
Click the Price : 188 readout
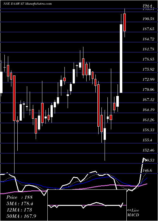click(x=20, y=197)
